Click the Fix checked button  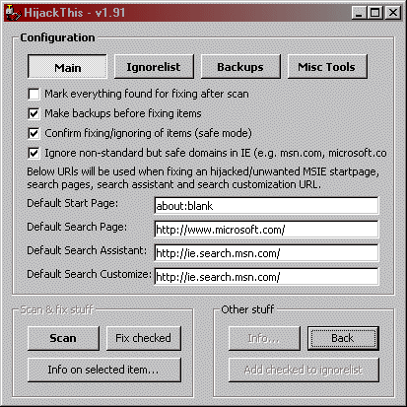144,338
